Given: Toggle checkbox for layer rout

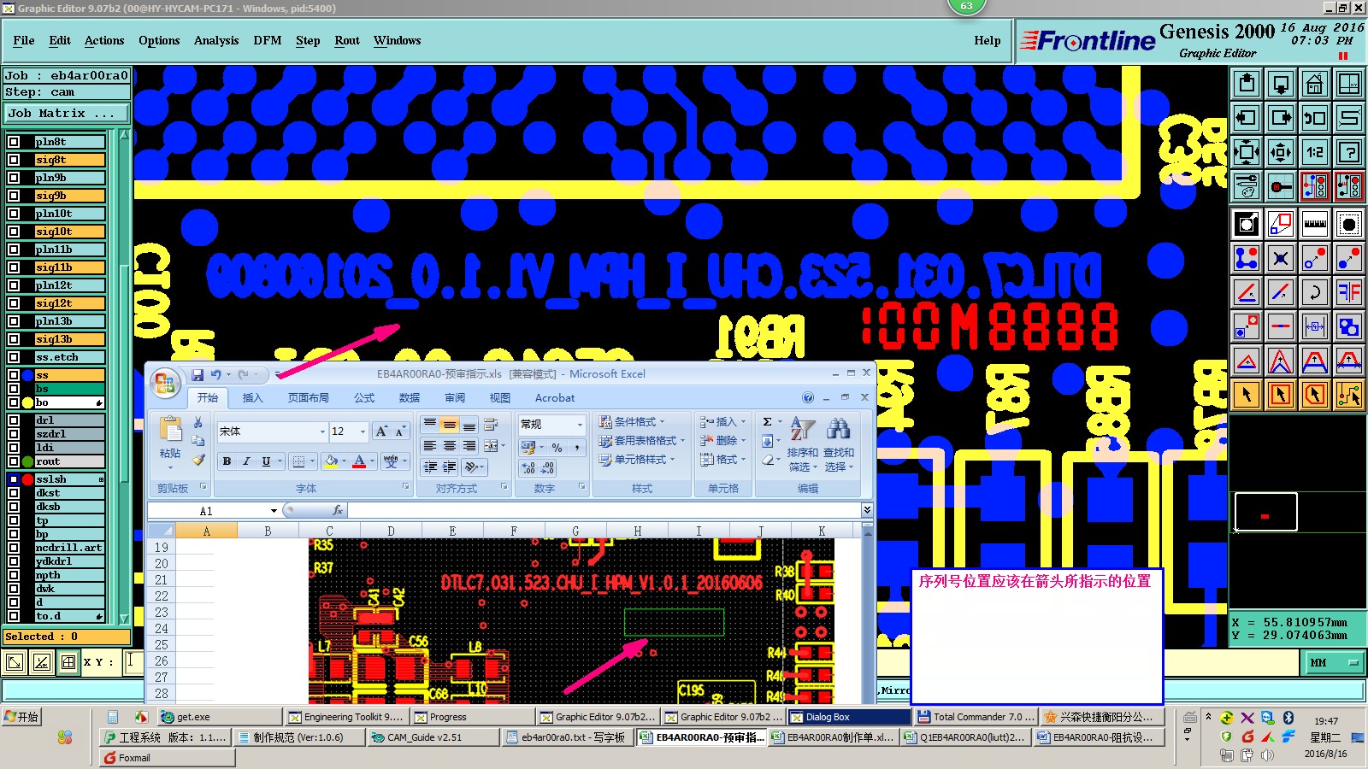Looking at the screenshot, I should tap(14, 461).
